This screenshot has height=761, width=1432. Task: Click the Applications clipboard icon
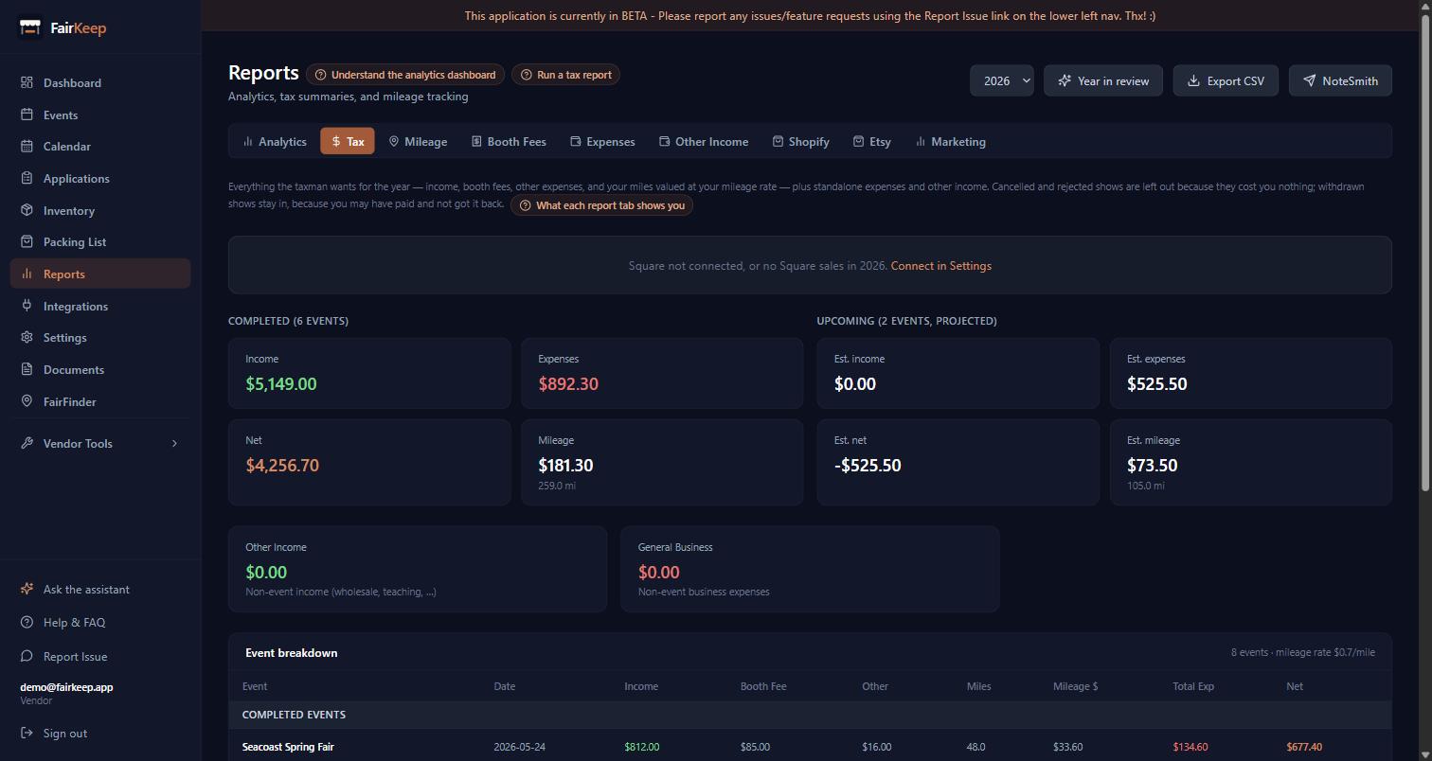(27, 178)
